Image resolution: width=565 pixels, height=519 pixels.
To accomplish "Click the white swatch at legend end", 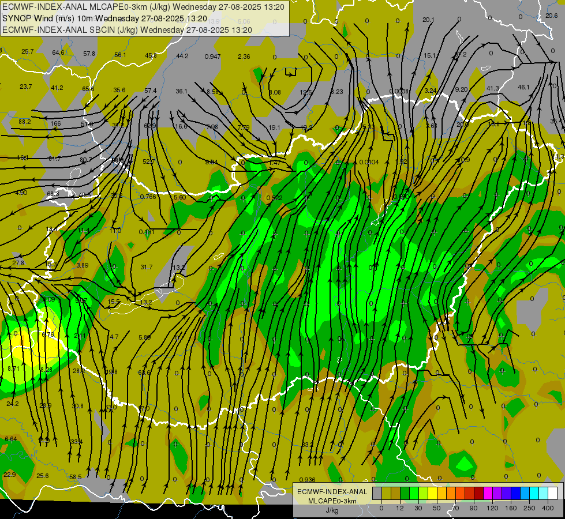I will coord(553,493).
